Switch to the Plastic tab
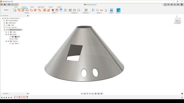Screen dimensions: 184x103 [51, 7]
